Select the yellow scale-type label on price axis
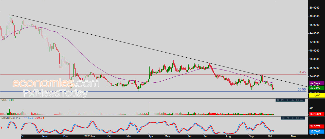Image resolution: width=325 pixels, height=139 pixels. pos(317,95)
